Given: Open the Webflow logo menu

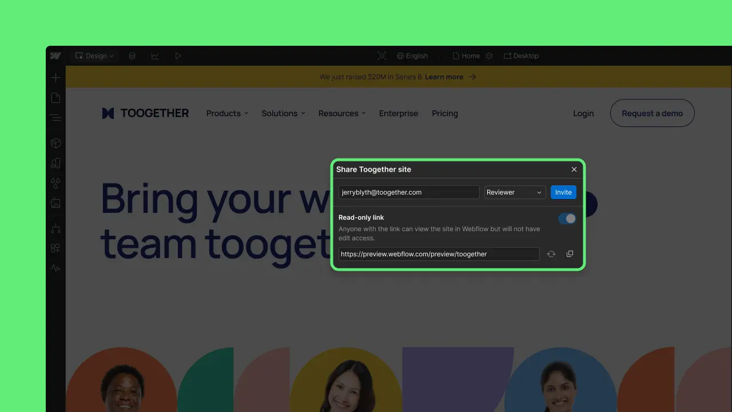Looking at the screenshot, I should (x=55, y=56).
